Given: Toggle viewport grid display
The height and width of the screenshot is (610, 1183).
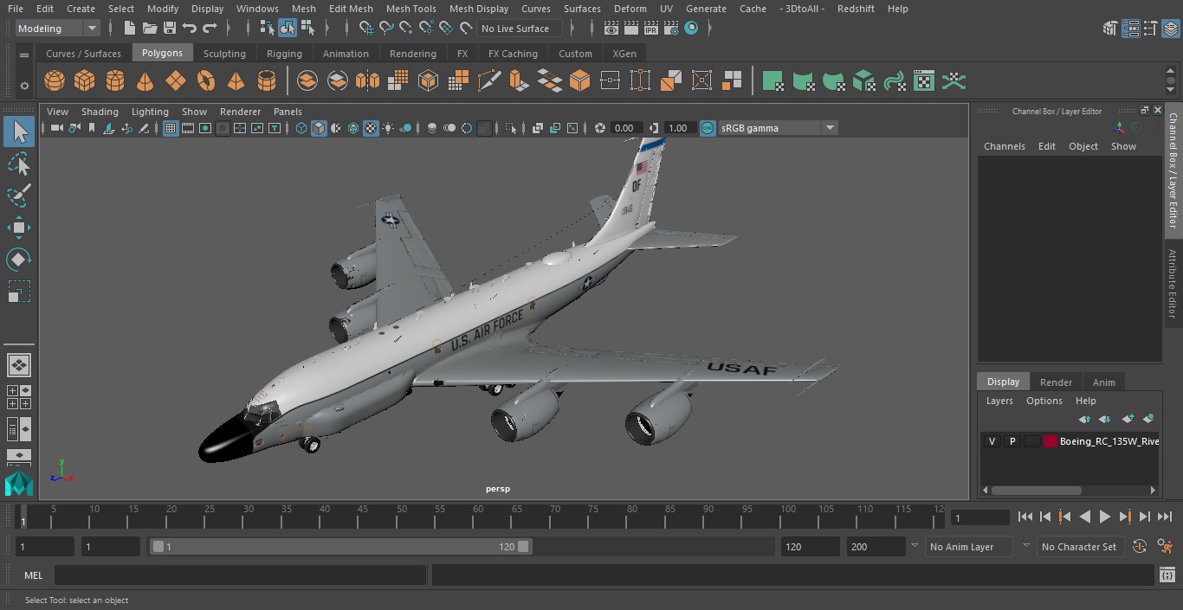Looking at the screenshot, I should [171, 128].
